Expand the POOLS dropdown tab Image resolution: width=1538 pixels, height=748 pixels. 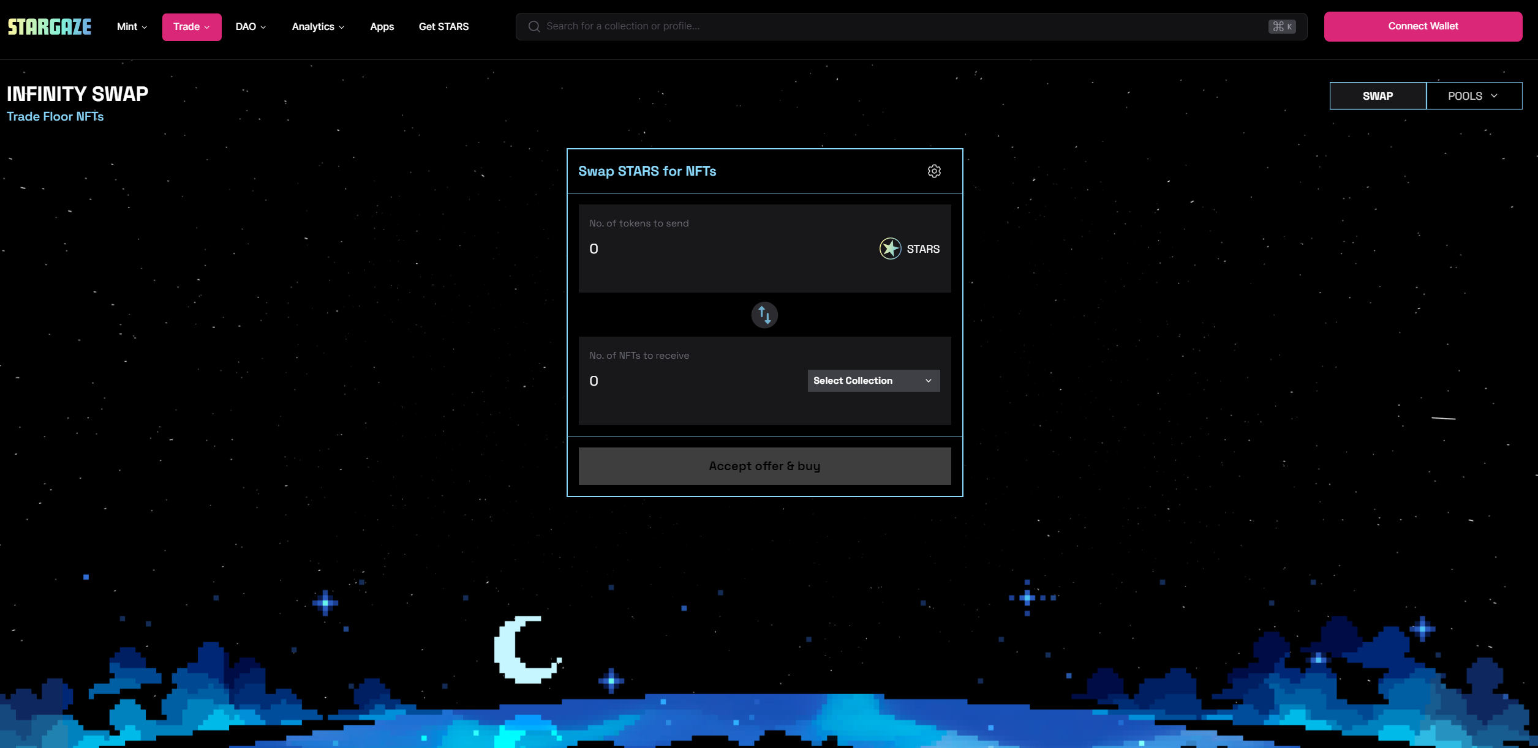click(1473, 96)
